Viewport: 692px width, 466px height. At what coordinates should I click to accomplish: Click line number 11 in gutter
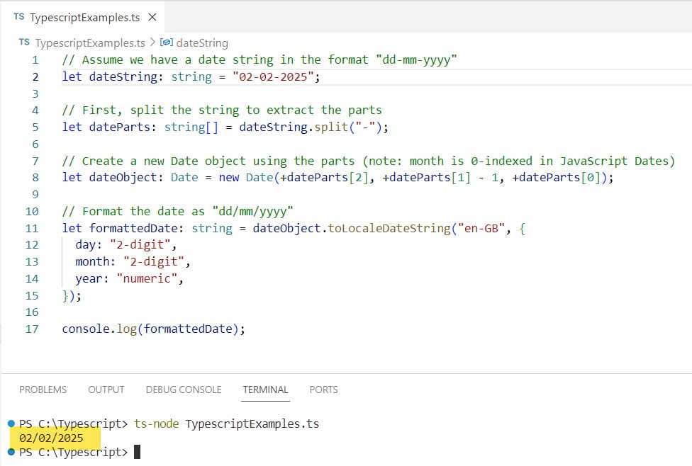click(x=32, y=228)
